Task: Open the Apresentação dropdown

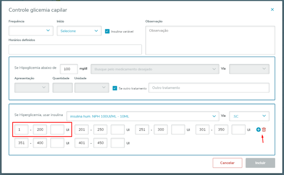Action: click(32, 87)
